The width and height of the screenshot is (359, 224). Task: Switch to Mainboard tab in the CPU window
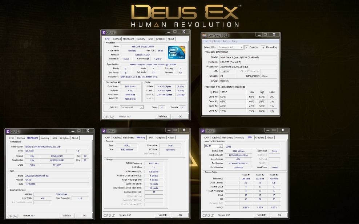[128, 39]
